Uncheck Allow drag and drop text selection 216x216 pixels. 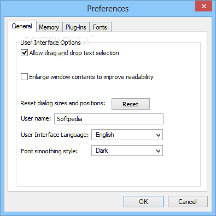pos(24,53)
